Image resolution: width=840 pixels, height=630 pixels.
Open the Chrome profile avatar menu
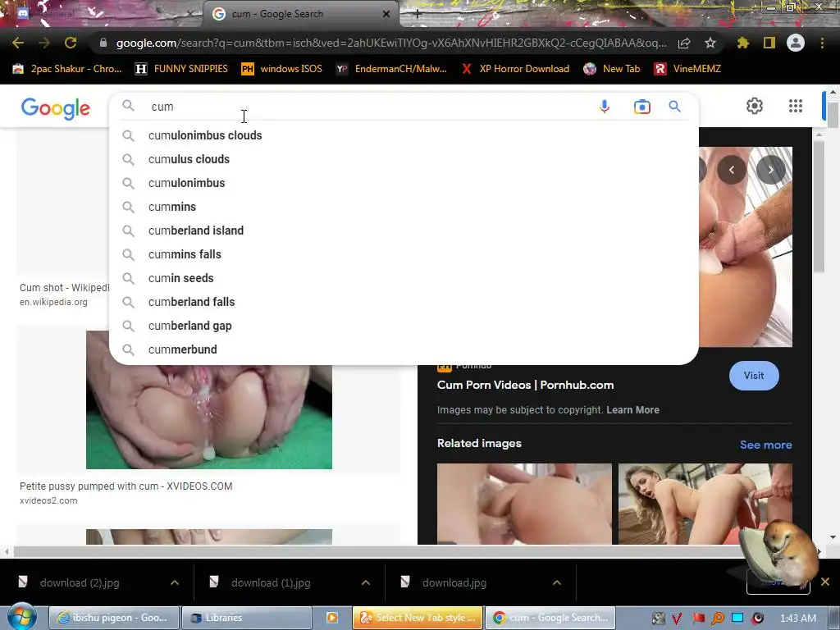796,43
